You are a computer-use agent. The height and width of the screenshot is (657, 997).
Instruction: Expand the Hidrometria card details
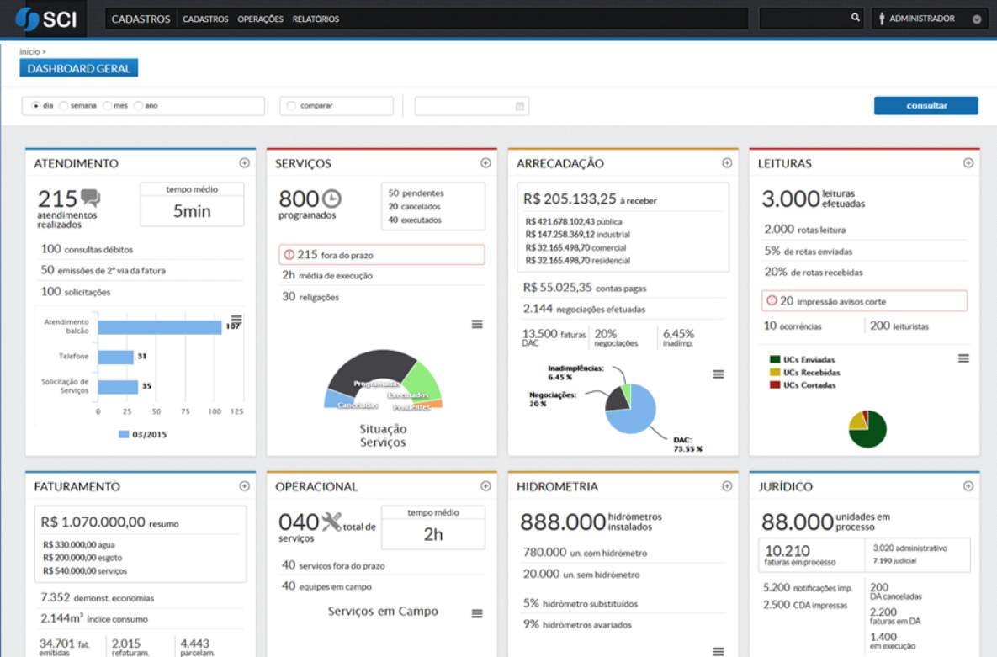(727, 486)
